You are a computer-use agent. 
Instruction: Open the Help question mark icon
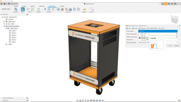175,4
